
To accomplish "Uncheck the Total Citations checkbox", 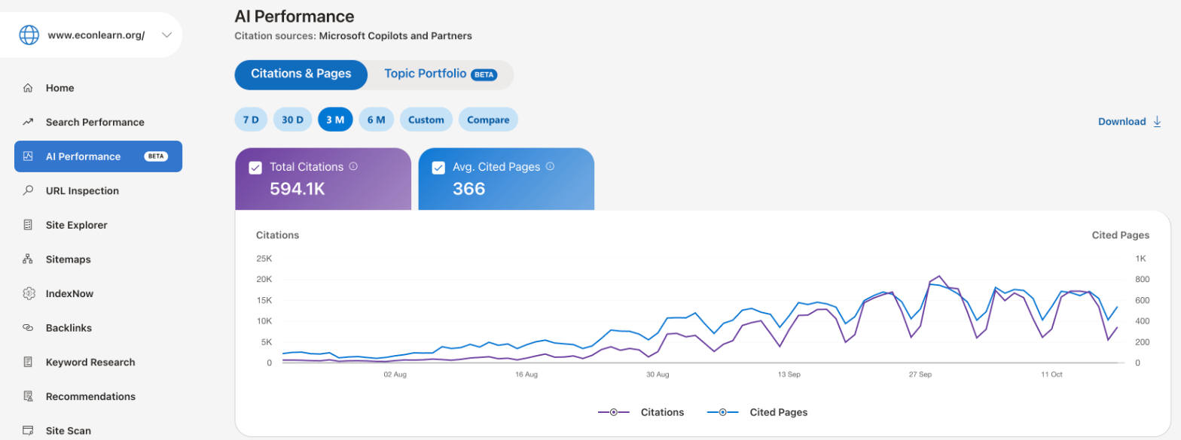I will coord(255,168).
